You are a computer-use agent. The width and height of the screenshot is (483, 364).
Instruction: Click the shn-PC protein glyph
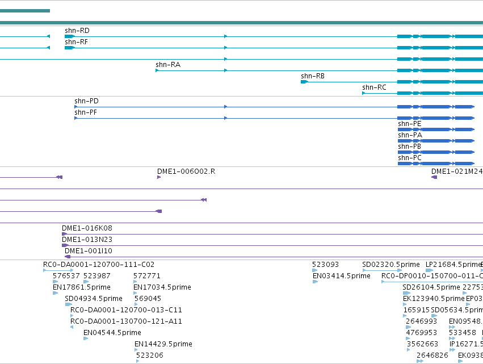point(436,164)
